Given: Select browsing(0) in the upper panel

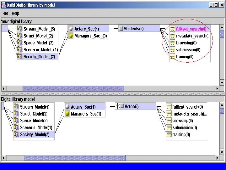Looking at the screenshot, I should click(x=186, y=43).
